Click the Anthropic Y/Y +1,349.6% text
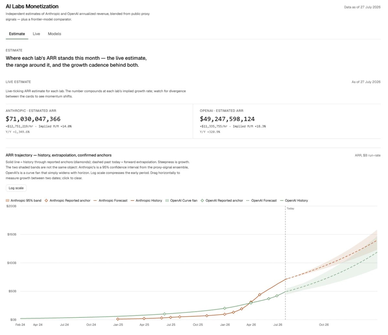 point(17,132)
